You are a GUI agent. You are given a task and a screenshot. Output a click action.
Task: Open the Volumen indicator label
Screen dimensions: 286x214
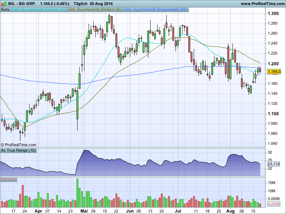pos(9,179)
